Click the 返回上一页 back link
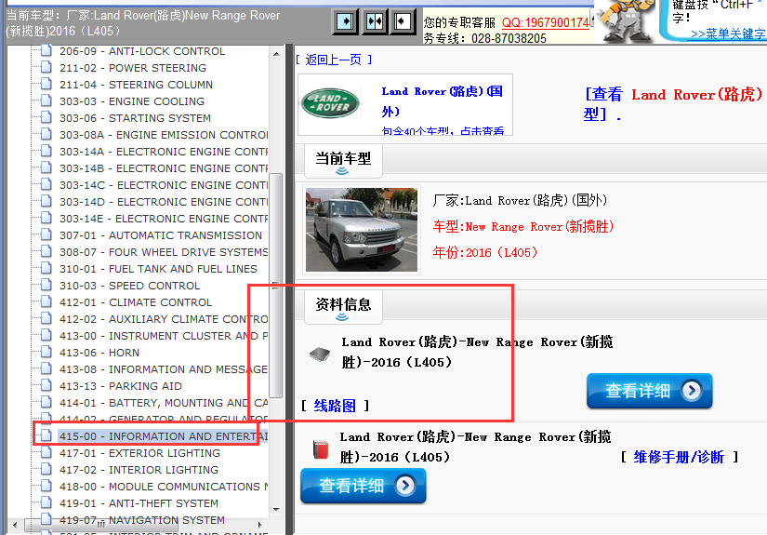This screenshot has width=767, height=535. [x=333, y=60]
